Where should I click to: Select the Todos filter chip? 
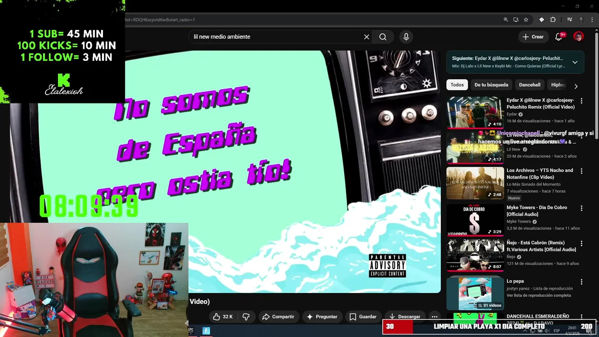pos(457,85)
